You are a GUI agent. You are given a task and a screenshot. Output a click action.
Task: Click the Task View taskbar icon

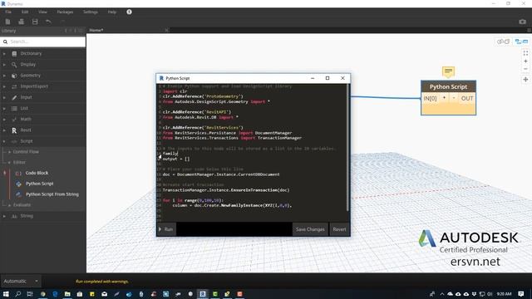(30, 294)
